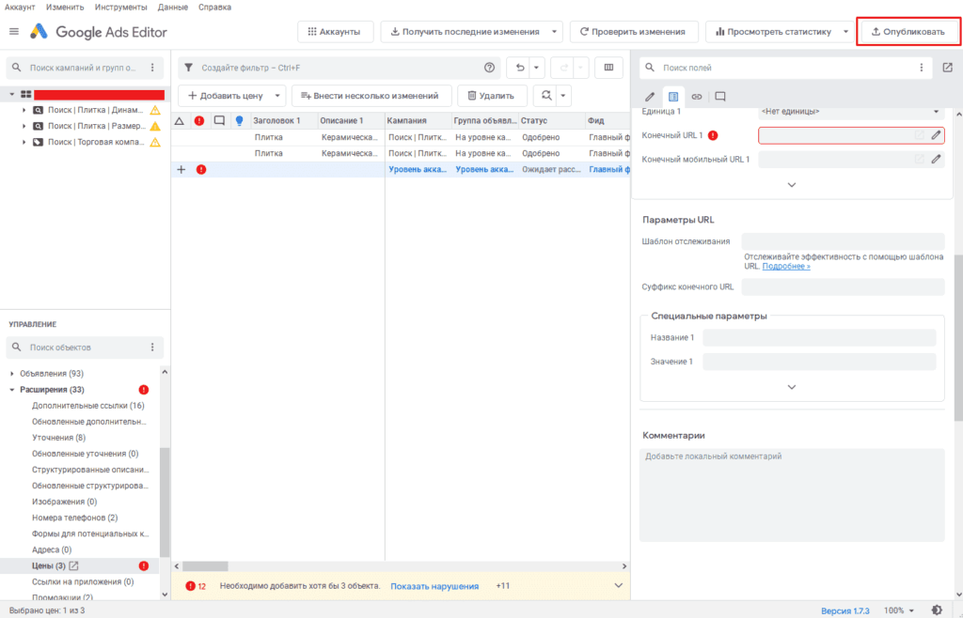Image resolution: width=963 pixels, height=618 pixels.
Task: Sort by lightbulb recommendations column
Action: click(x=240, y=121)
